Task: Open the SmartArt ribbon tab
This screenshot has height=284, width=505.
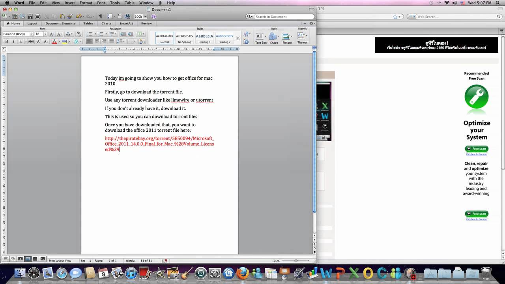Action: (x=126, y=23)
